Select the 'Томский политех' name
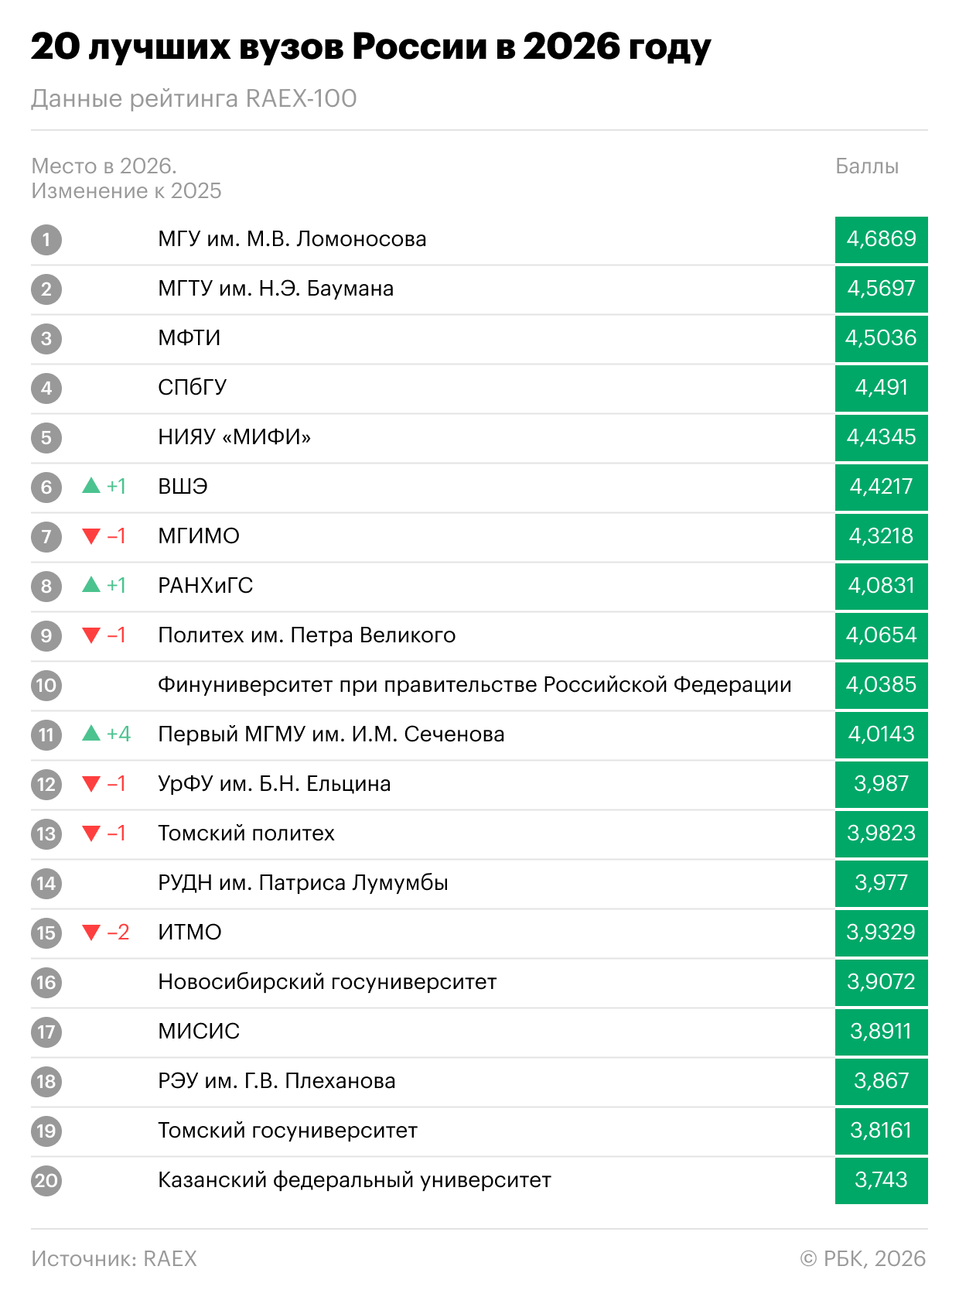Viewport: 959px width, 1297px height. tap(246, 833)
